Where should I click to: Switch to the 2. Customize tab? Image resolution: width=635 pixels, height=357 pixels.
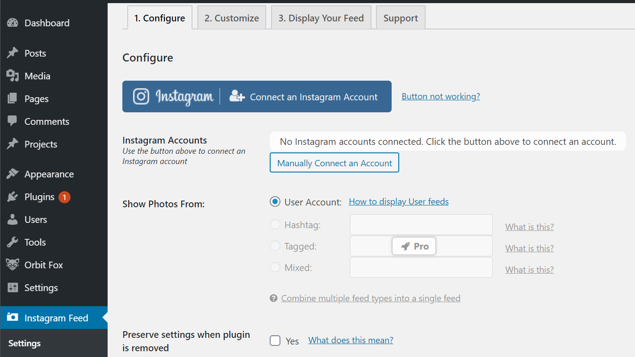231,18
